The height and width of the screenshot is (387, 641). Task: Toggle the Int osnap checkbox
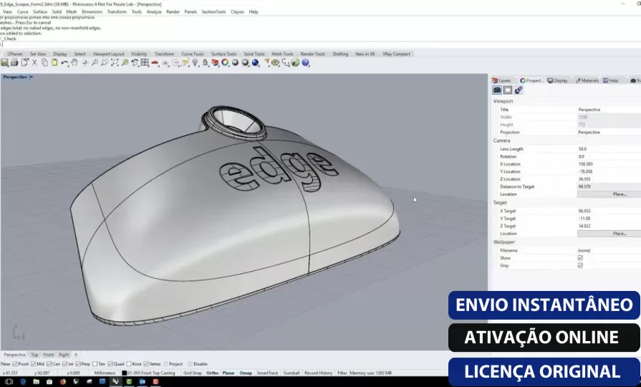(64, 363)
